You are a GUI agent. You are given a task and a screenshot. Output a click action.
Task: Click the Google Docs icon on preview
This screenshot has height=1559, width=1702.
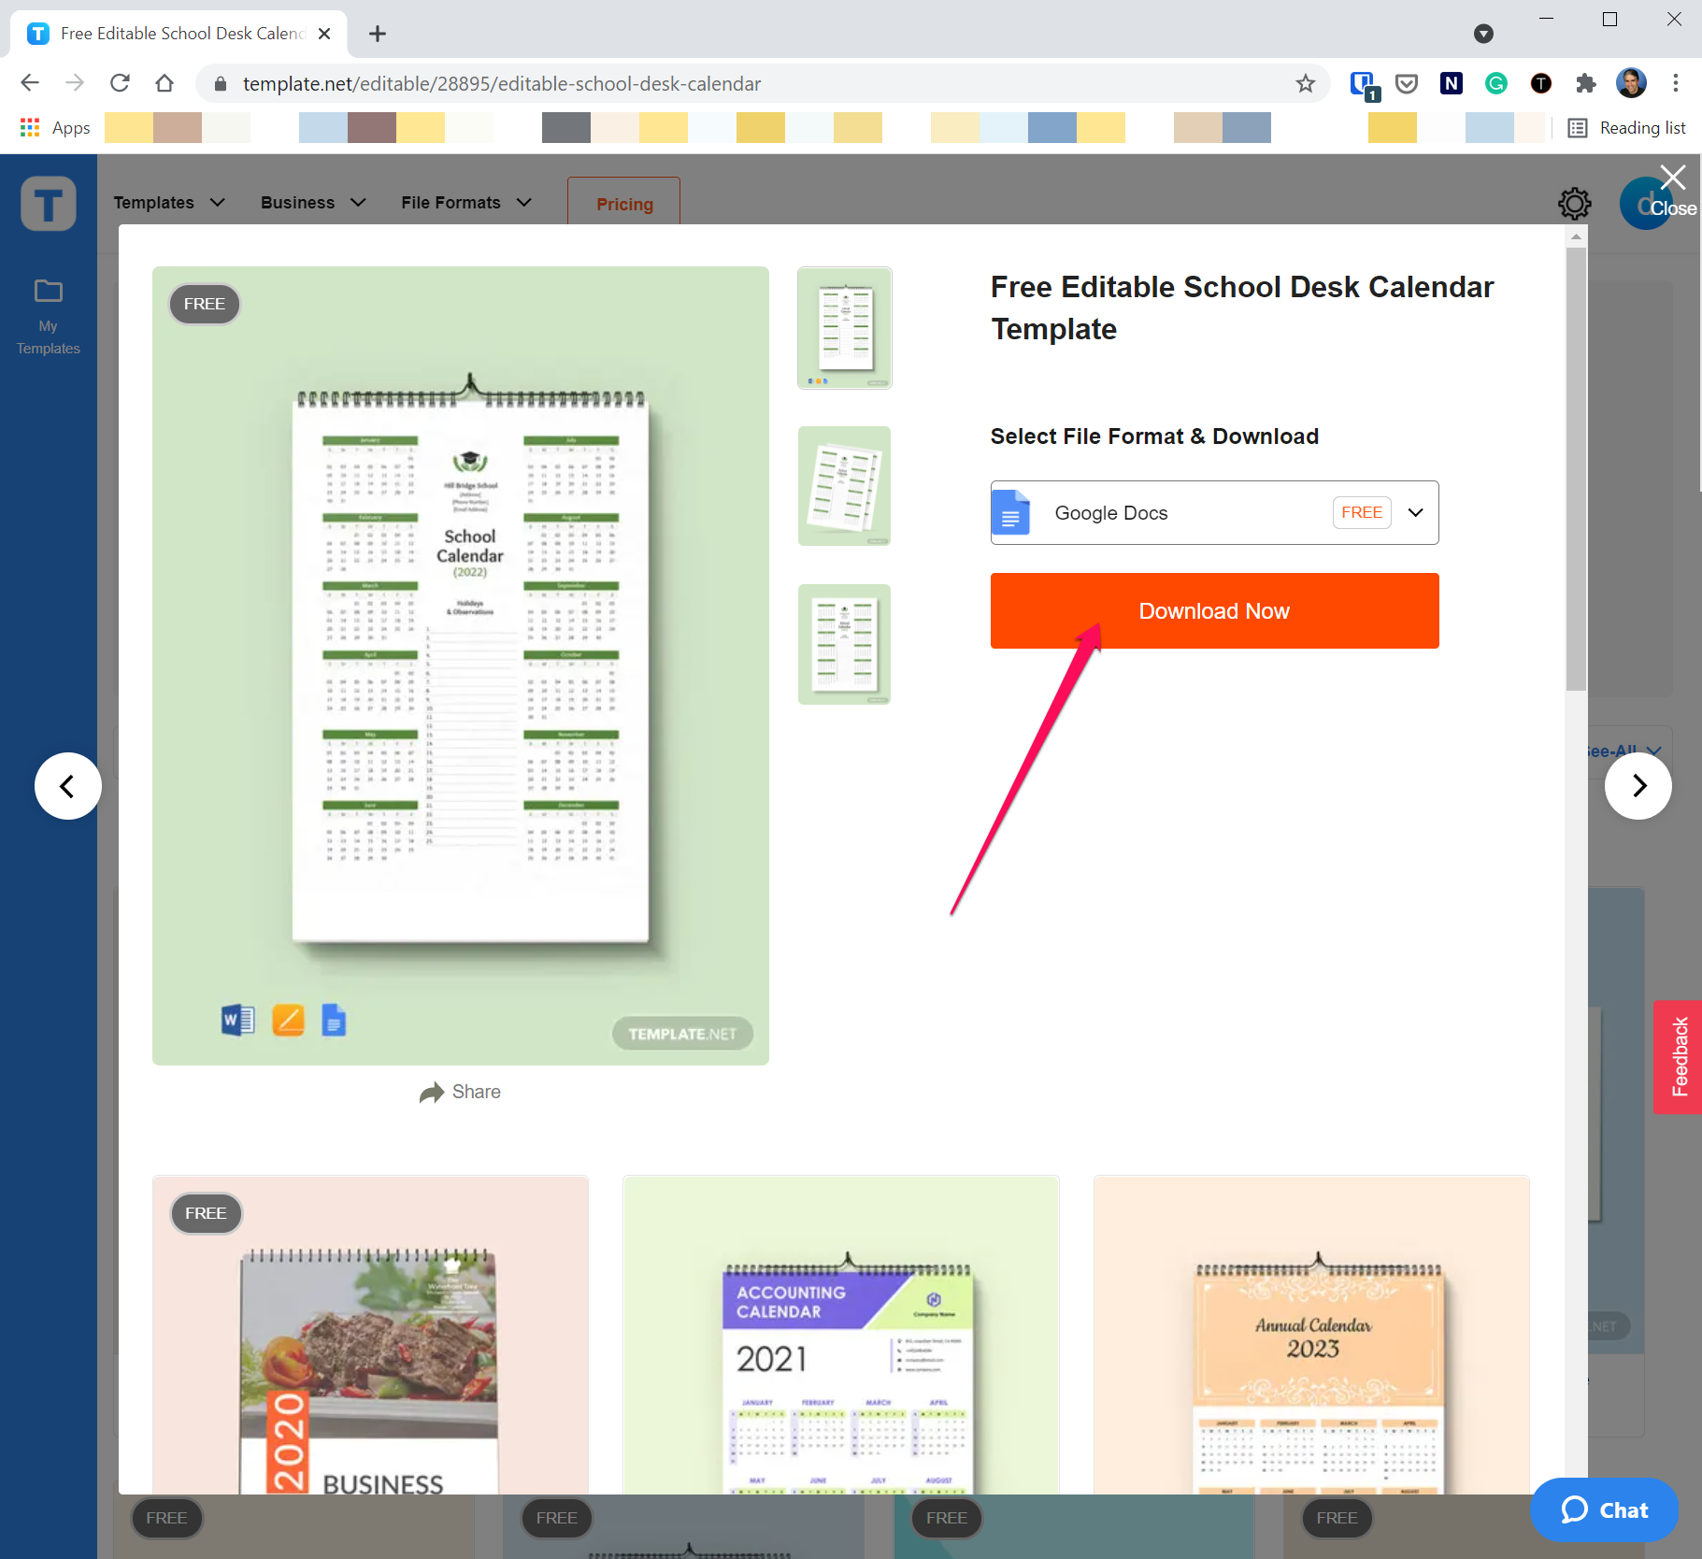click(x=334, y=1020)
